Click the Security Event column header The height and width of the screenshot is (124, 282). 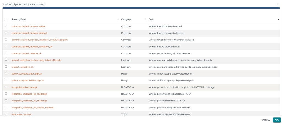click(x=19, y=20)
